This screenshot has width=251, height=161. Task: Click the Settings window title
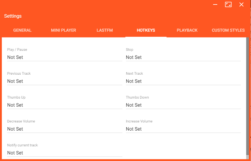(13, 16)
